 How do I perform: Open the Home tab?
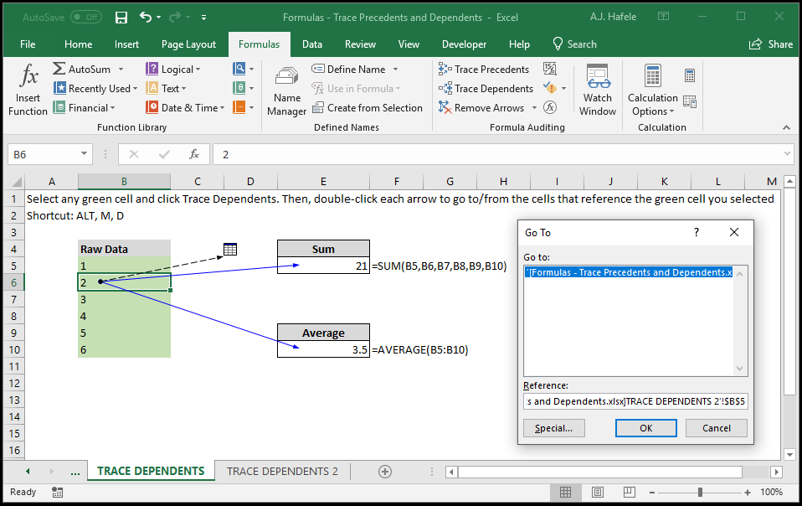pos(78,44)
